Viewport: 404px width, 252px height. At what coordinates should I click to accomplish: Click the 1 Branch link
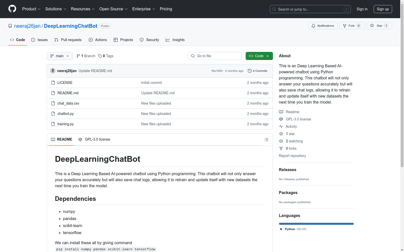(86, 56)
